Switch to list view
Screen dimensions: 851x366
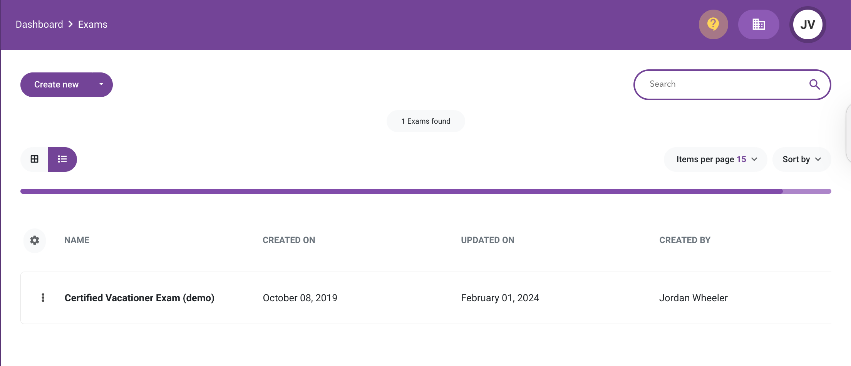click(x=62, y=159)
